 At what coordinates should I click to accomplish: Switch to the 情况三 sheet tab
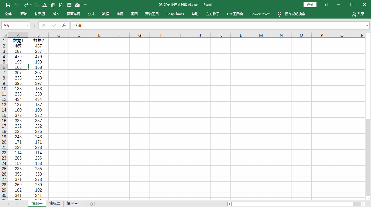pos(72,203)
